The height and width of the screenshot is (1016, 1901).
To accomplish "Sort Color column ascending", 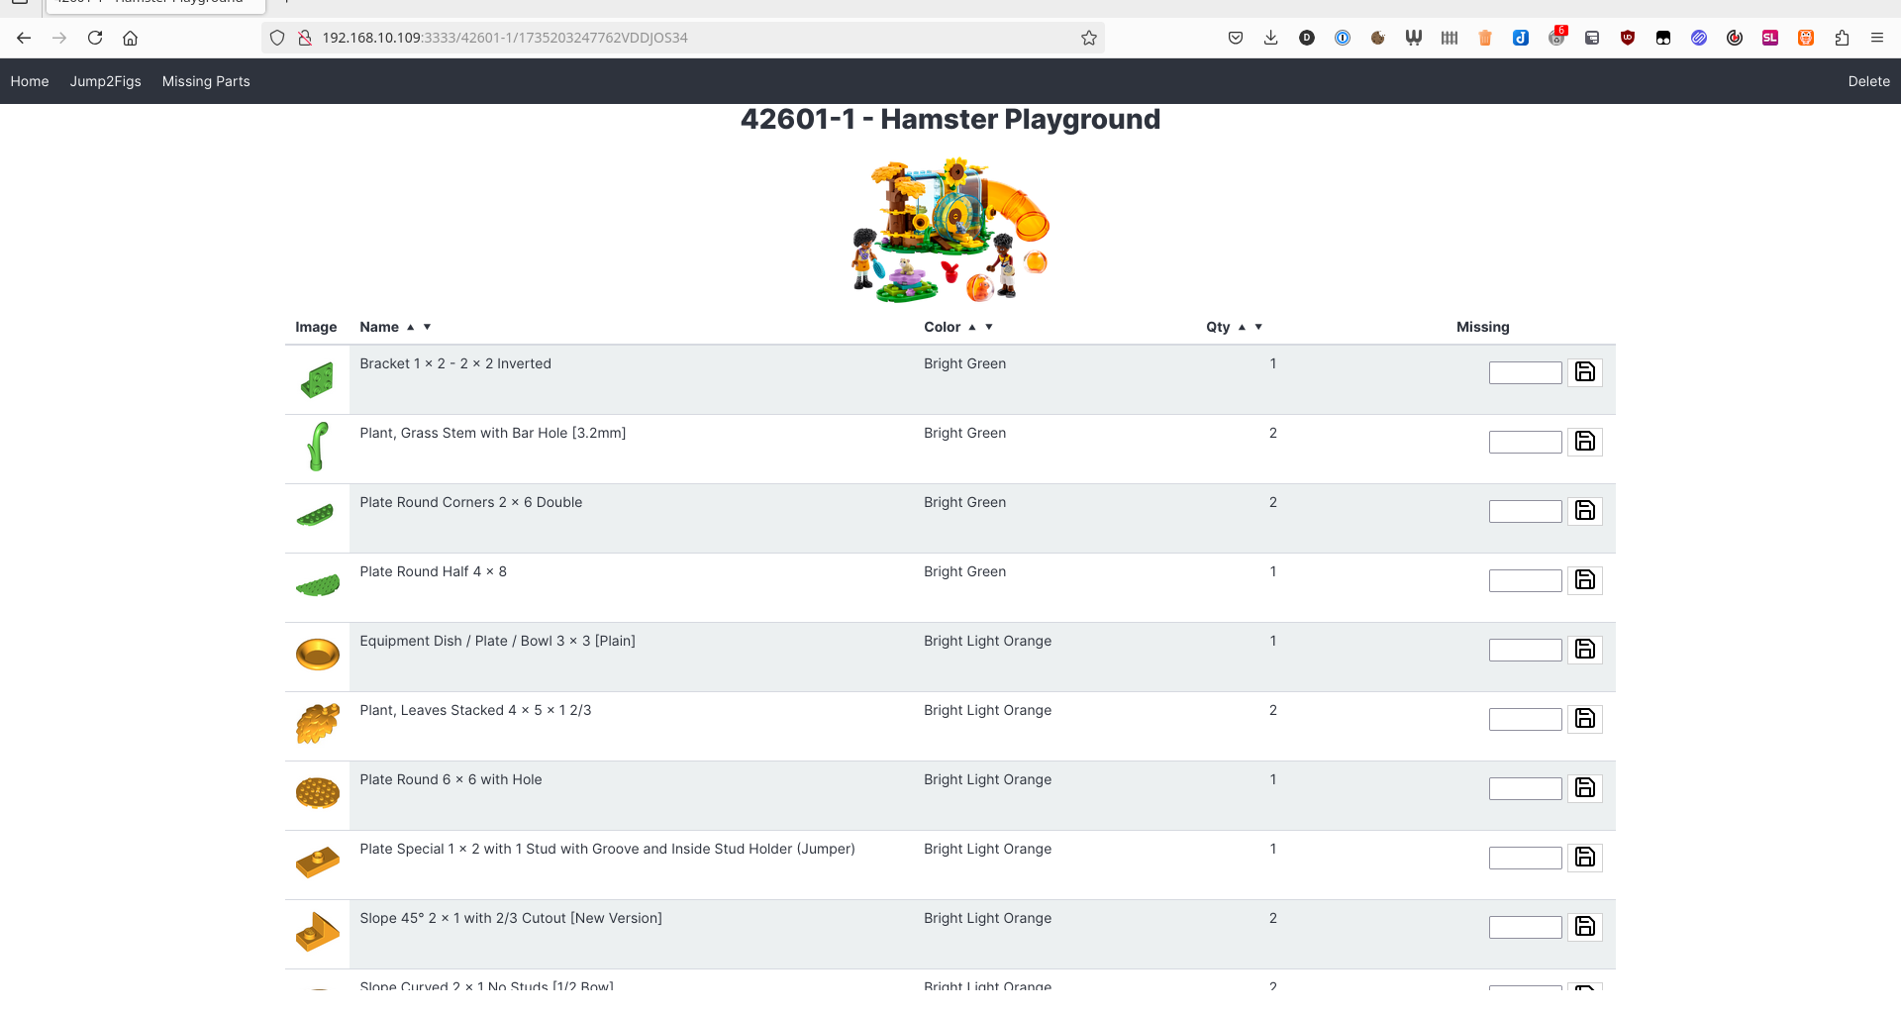I will tap(972, 327).
